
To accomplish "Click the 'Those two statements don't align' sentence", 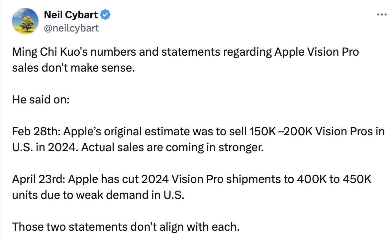I will coord(126,227).
